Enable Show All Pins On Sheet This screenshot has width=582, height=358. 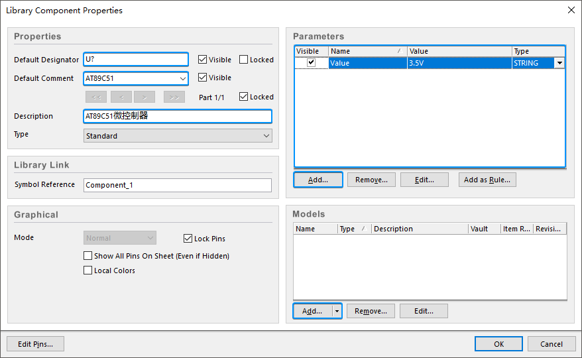87,255
